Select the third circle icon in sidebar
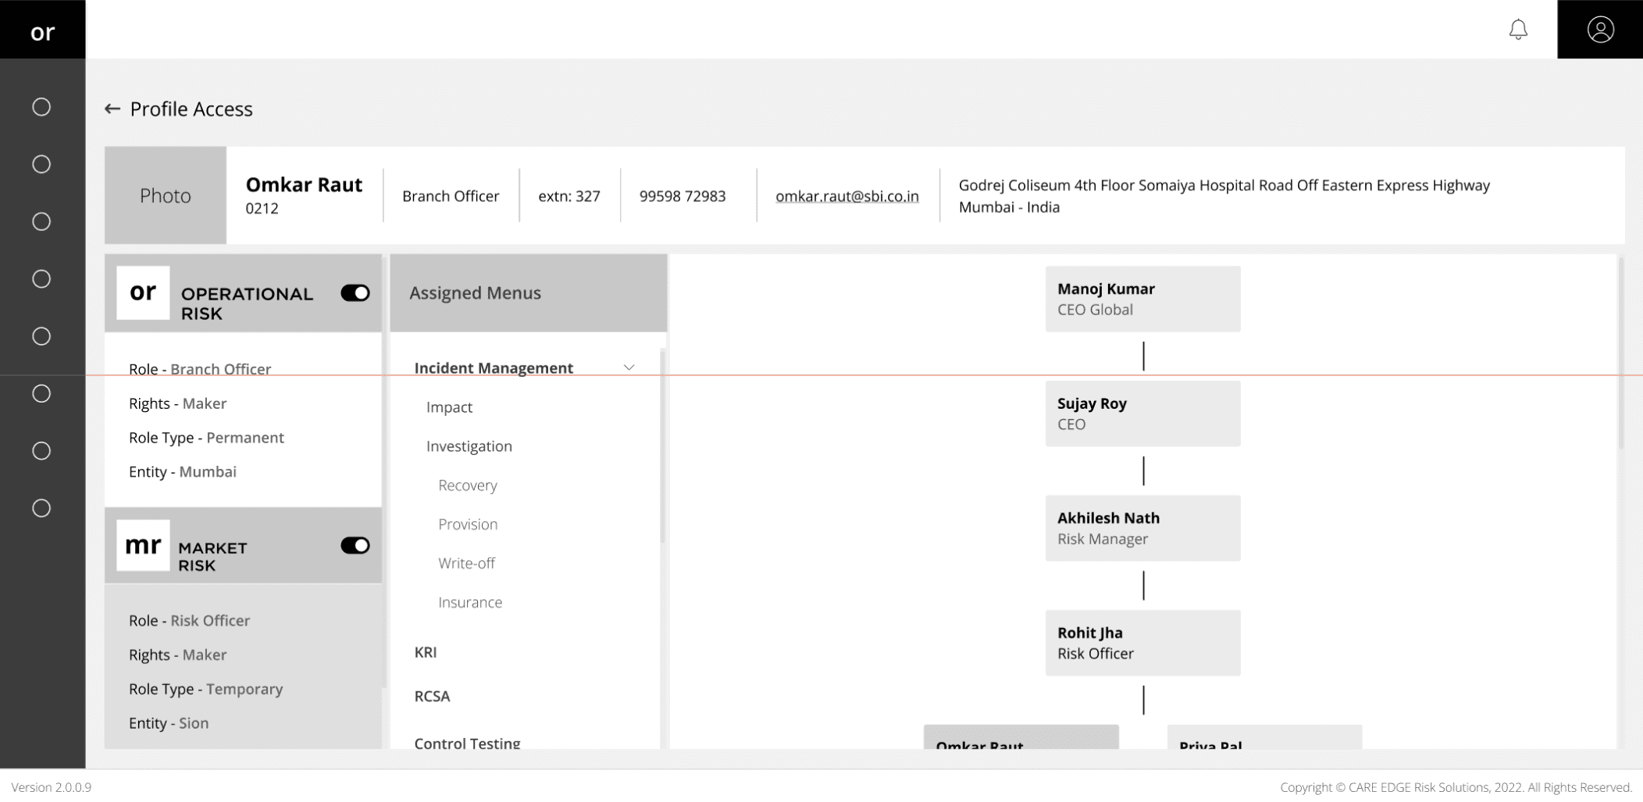The height and width of the screenshot is (802, 1643). pyautogui.click(x=41, y=222)
